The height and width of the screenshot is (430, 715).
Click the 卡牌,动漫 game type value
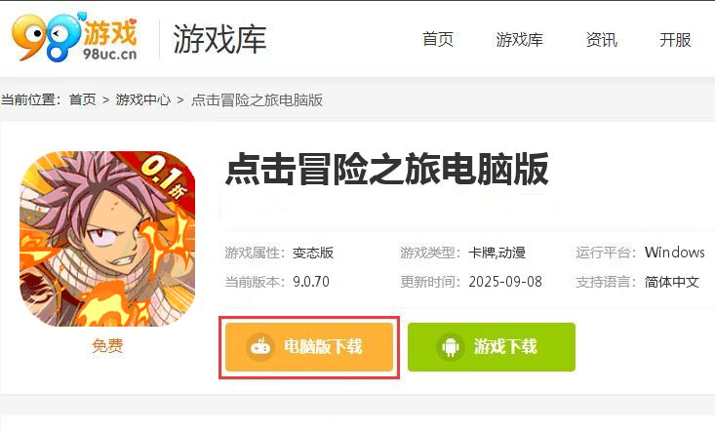(x=497, y=253)
